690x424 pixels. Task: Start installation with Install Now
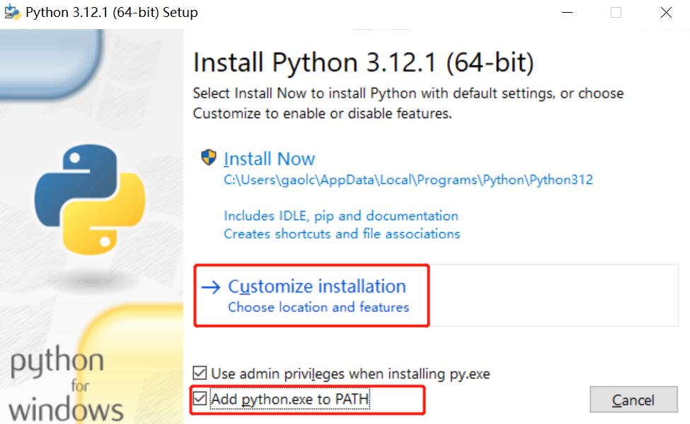pyautogui.click(x=269, y=159)
